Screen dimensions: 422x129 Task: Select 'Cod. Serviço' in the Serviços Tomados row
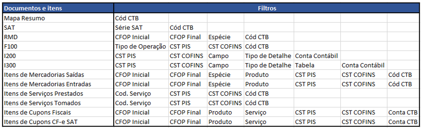coord(133,103)
